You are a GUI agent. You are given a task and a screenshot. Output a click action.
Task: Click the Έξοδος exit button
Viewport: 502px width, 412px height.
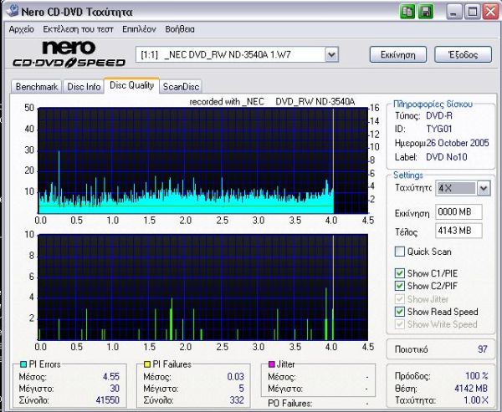(x=463, y=54)
